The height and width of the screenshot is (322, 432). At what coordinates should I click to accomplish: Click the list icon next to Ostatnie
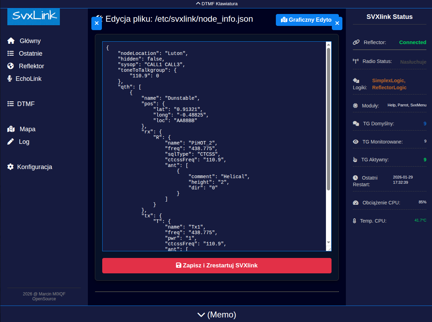click(11, 54)
